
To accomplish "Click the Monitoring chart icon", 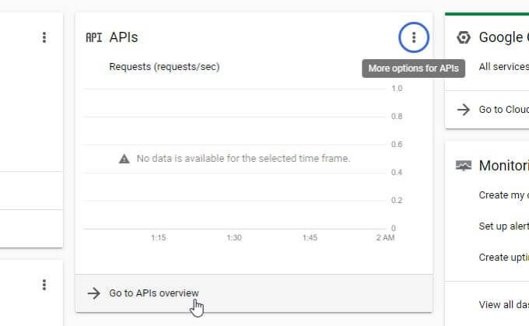I will click(x=464, y=165).
